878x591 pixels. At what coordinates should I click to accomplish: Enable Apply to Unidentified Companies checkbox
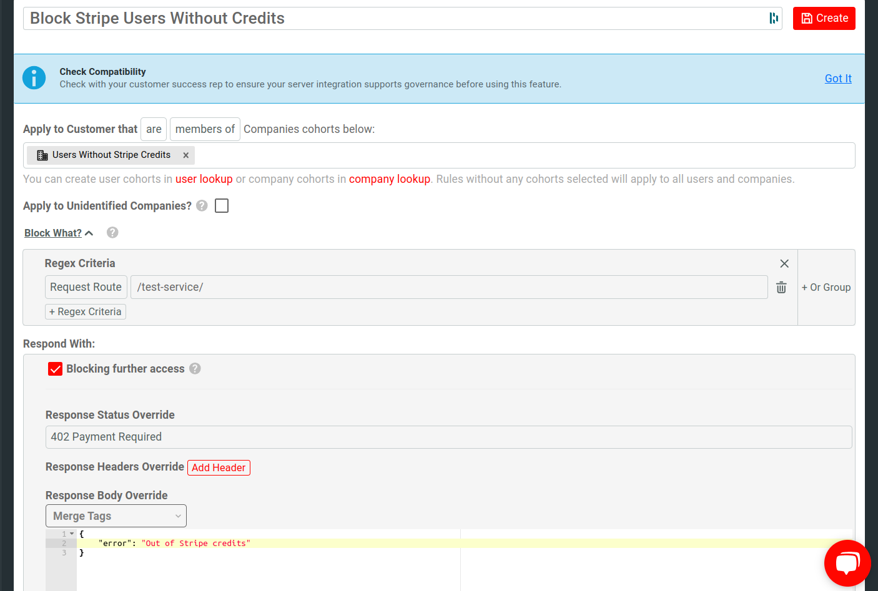(222, 206)
